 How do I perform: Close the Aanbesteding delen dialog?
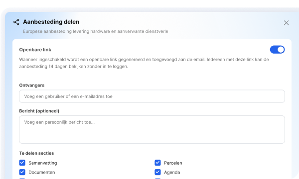point(286,23)
